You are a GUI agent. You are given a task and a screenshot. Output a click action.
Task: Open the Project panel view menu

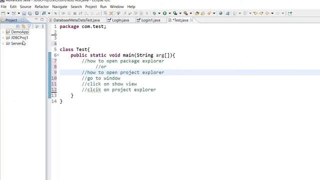pos(42,26)
